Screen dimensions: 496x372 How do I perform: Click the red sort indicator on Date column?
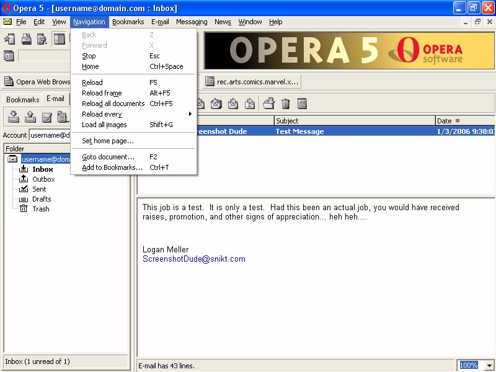pyautogui.click(x=458, y=120)
